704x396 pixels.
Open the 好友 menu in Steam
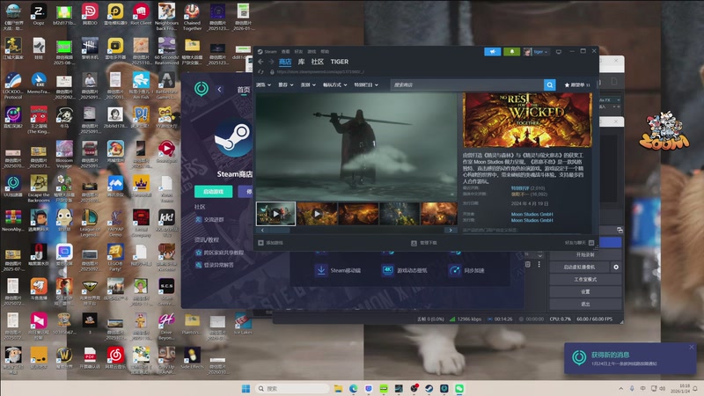[298, 52]
